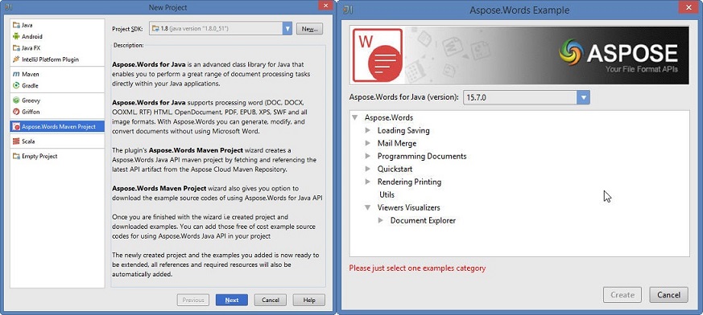Image resolution: width=703 pixels, height=315 pixels.
Task: Select Rendering Printing examples category
Action: coord(409,182)
